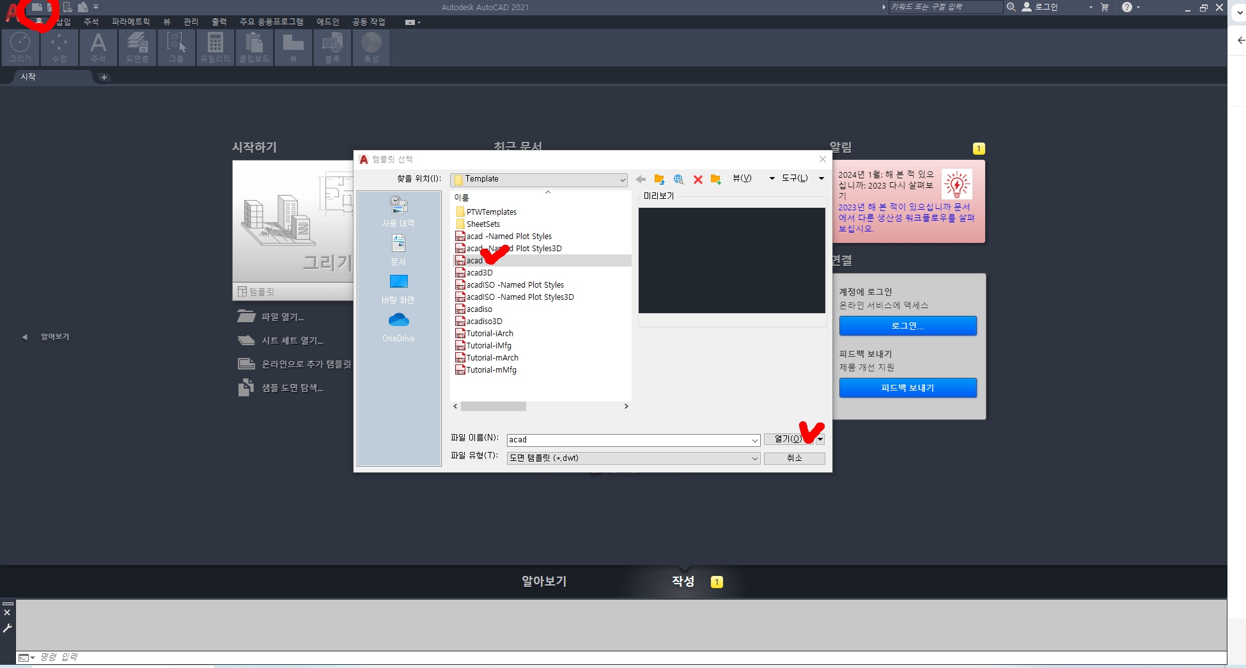Click the 열기(O) open button
The image size is (1246, 668).
pyautogui.click(x=789, y=439)
